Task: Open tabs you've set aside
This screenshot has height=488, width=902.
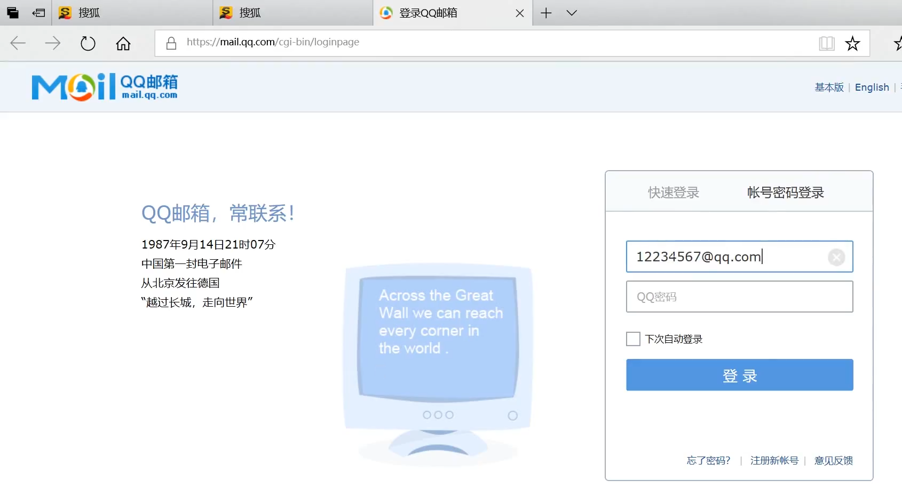Action: tap(13, 13)
